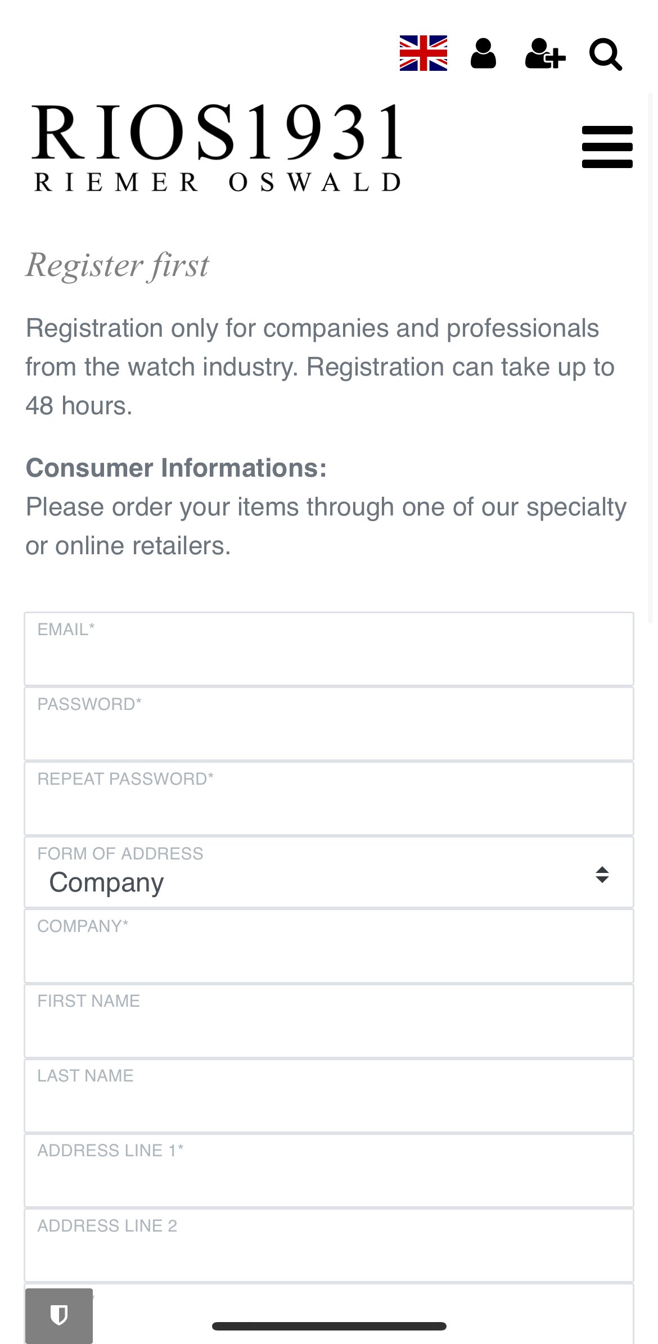Focus the Company name field
Screen dimensions: 658x1344
tap(329, 946)
